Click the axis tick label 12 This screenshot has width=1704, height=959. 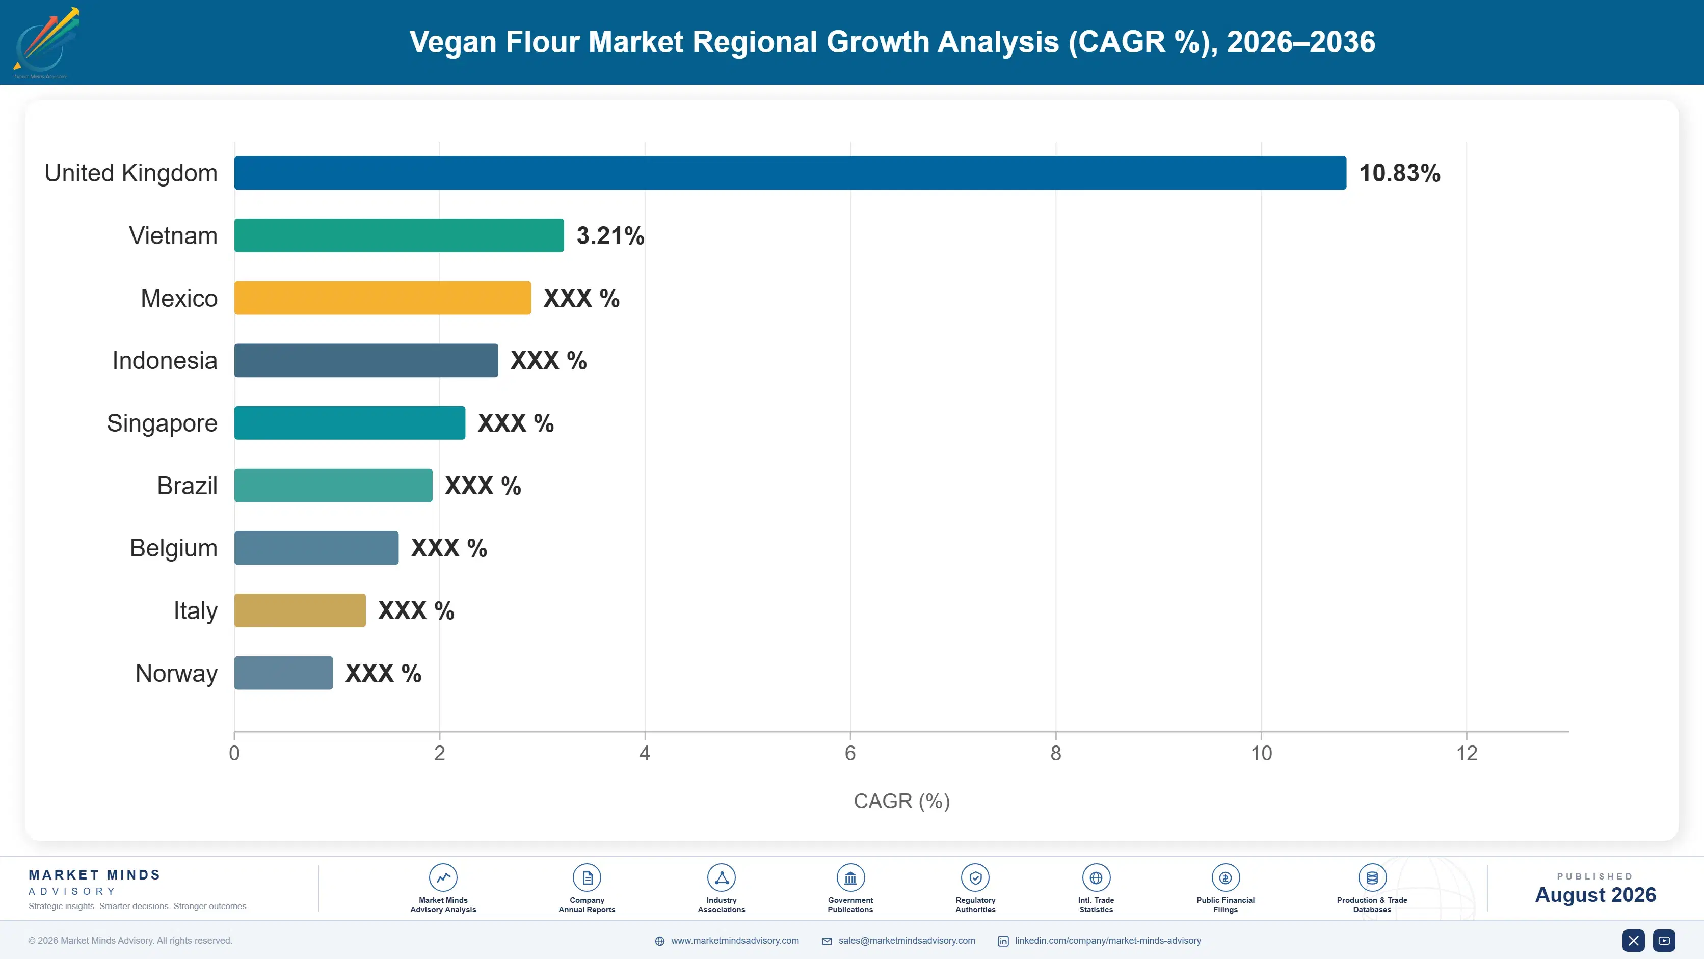1467,753
